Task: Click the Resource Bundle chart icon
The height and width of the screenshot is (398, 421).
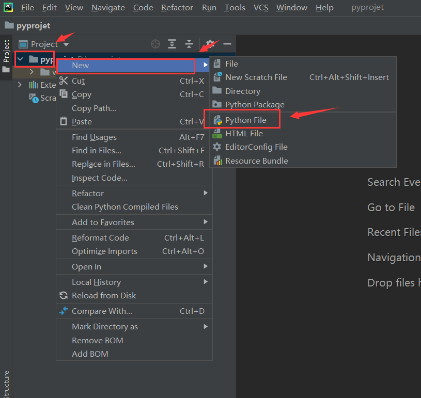Action: click(x=218, y=161)
